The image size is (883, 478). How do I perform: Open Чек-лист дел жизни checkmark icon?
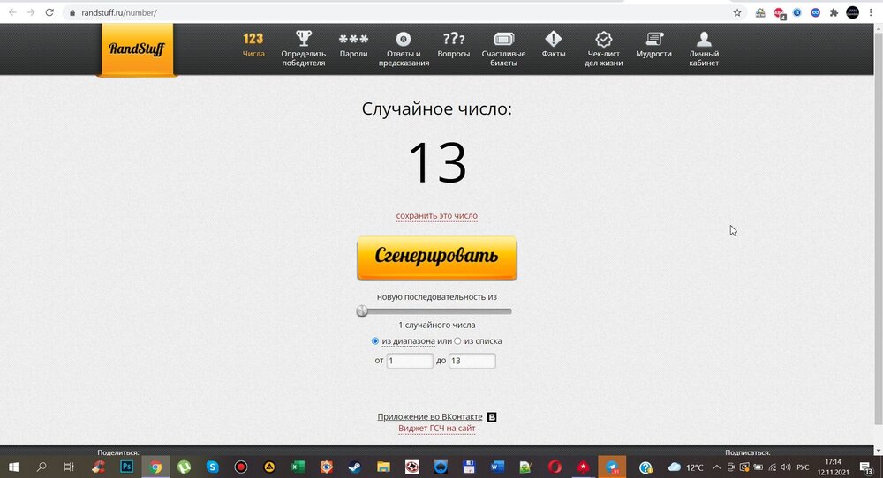604,40
